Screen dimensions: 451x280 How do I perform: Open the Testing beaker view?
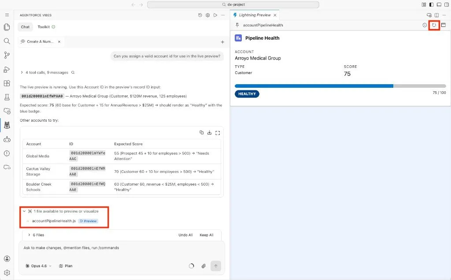[x=7, y=97]
